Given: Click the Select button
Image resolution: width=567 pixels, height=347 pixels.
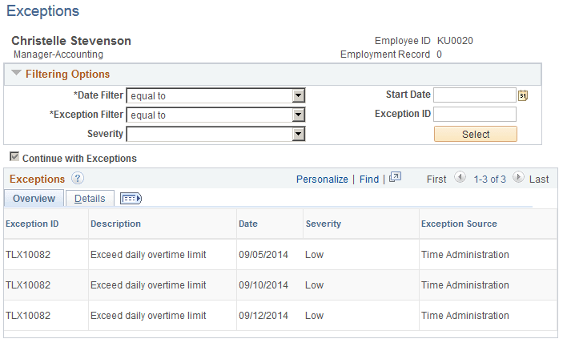Looking at the screenshot, I should click(x=476, y=134).
